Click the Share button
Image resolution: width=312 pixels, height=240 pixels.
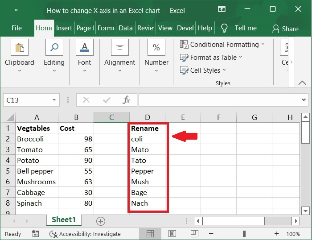click(x=285, y=29)
